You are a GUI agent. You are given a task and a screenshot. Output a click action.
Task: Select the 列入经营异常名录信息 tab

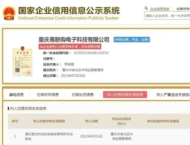(x=125, y=94)
